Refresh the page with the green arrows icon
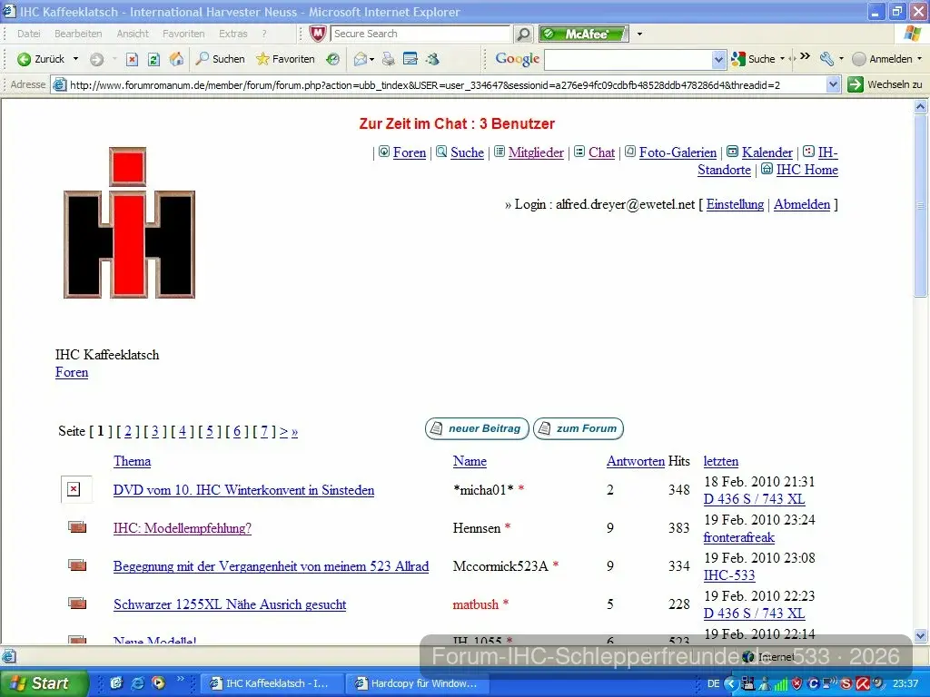 tap(153, 59)
